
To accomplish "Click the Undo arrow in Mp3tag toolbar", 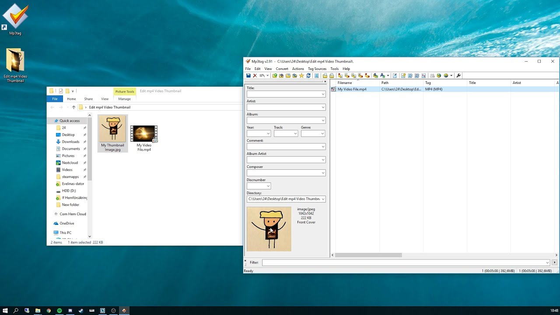I will (x=262, y=76).
